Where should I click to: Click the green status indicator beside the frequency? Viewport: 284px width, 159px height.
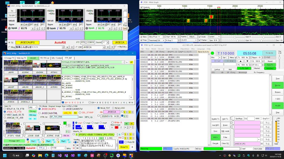click(212, 53)
